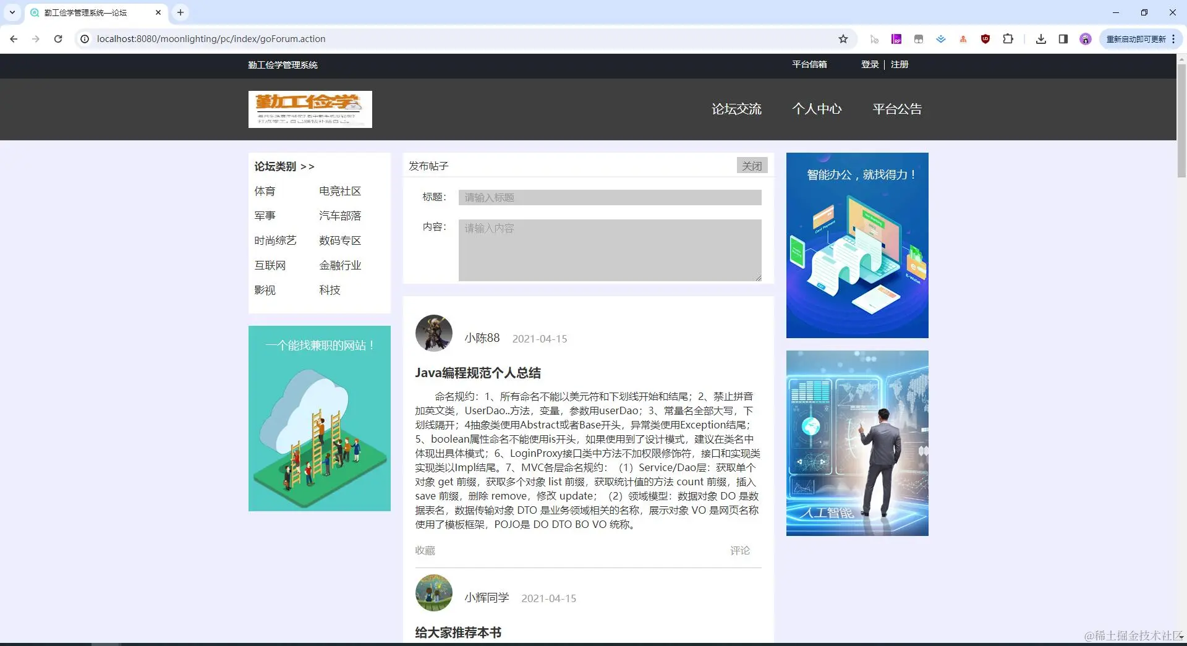
Task: Click 收藏 under the Java post
Action: (x=425, y=550)
